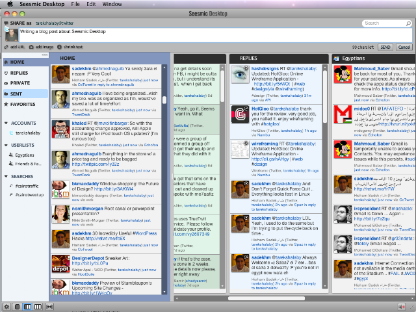Image resolution: width=416 pixels, height=312 pixels.
Task: Click the horizontal columns scrollbar thumb
Action: pos(266,298)
